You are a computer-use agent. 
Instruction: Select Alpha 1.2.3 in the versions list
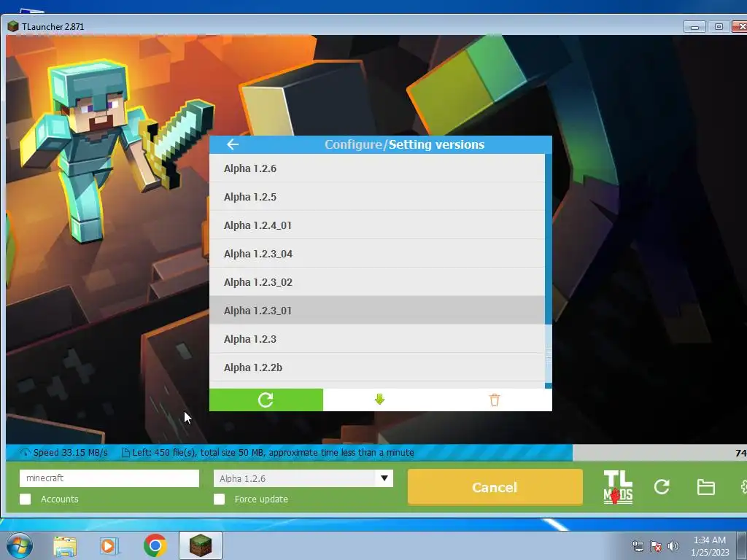(x=377, y=339)
